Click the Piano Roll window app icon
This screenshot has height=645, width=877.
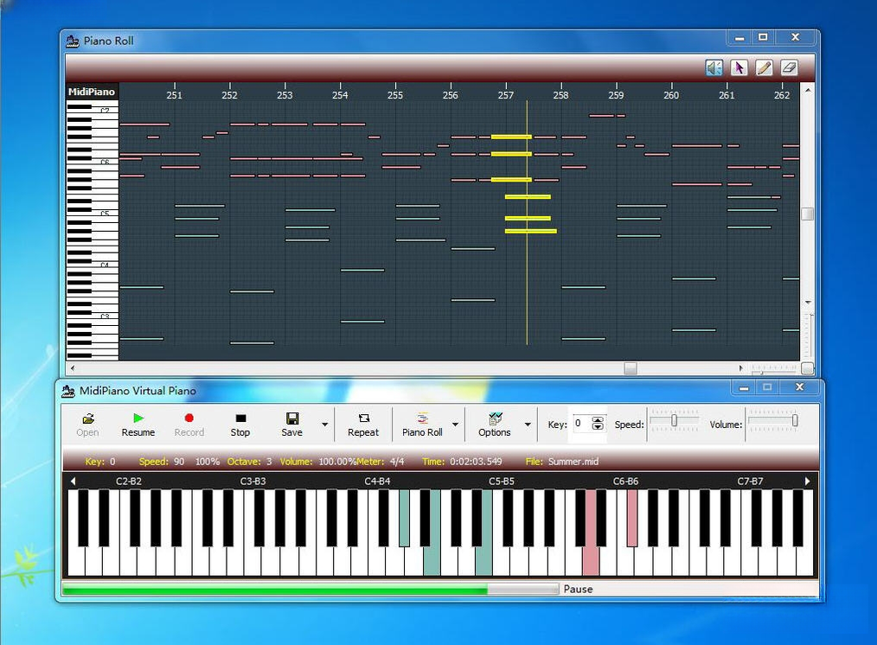pyautogui.click(x=72, y=41)
